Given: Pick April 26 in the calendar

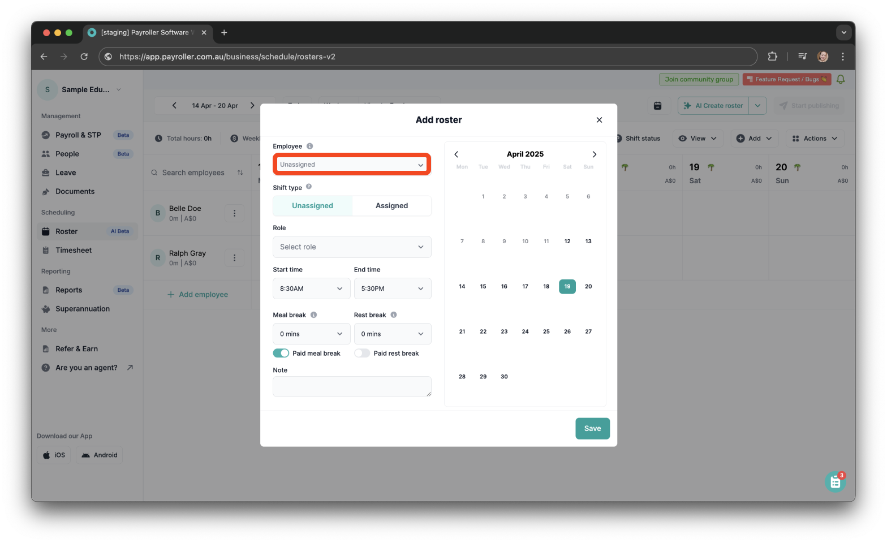Looking at the screenshot, I should (567, 332).
